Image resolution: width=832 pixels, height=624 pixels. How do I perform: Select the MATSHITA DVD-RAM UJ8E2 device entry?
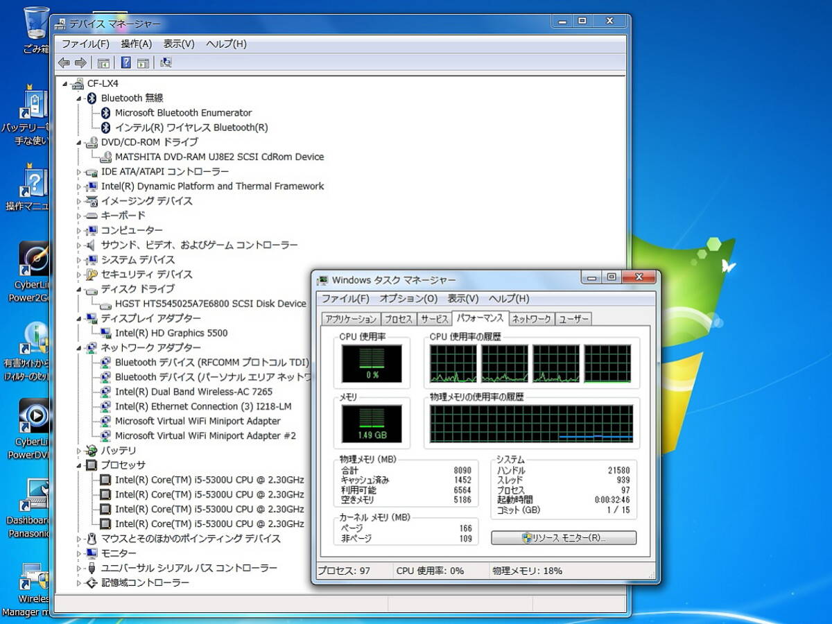(x=219, y=157)
